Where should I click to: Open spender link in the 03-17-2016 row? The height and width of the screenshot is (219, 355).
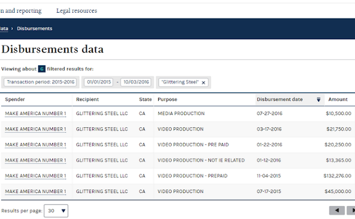(x=35, y=129)
